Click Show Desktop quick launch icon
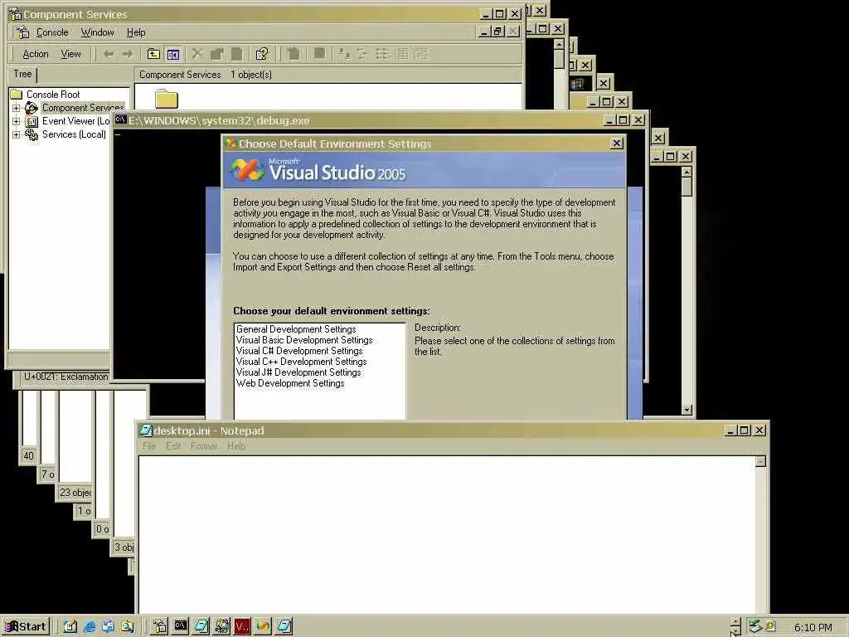Screen dimensions: 849x637 click(70, 626)
